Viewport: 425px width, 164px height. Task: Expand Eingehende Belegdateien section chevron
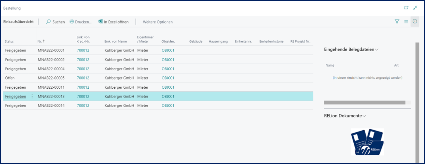pyautogui.click(x=377, y=50)
